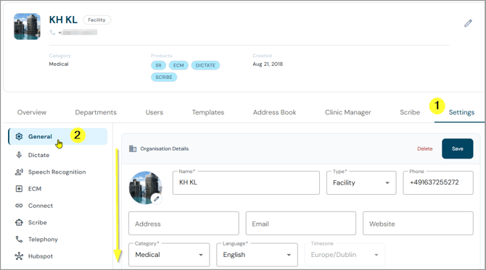Click the Speech Recognition icon in sidebar

[19, 172]
